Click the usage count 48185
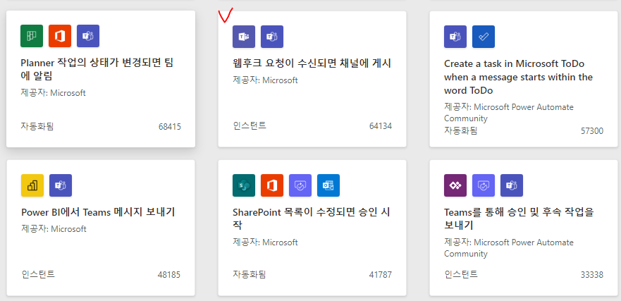Screen dimensions: 621x301 pos(169,274)
